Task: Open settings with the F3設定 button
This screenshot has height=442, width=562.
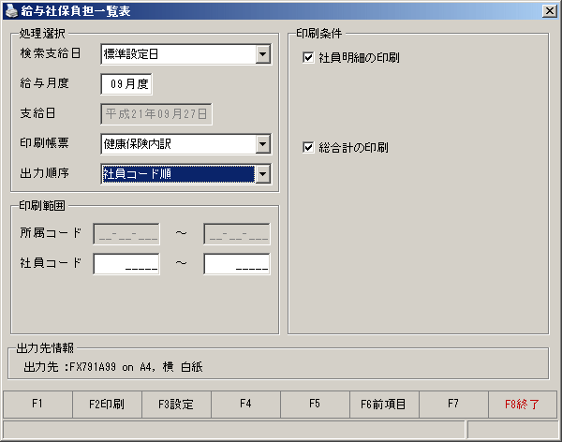Action: click(176, 405)
